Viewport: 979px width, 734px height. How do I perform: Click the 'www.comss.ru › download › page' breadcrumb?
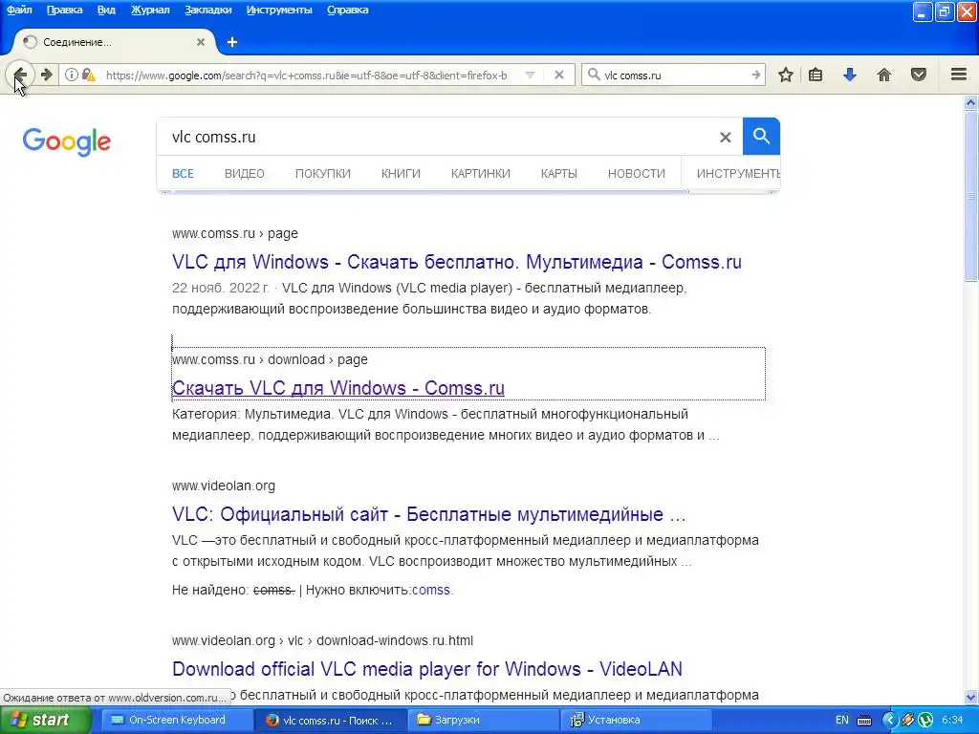[x=270, y=359]
